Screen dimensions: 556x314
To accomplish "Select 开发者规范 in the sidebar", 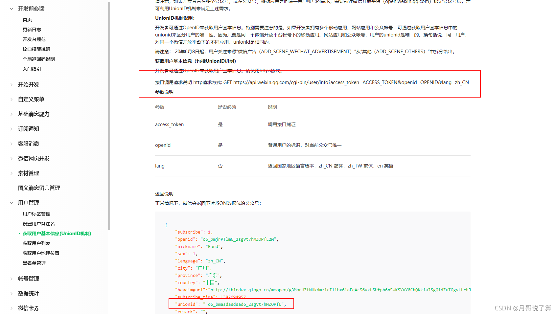I will [x=34, y=39].
